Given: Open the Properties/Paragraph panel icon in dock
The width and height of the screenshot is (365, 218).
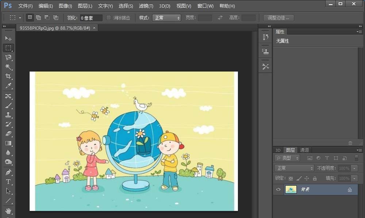Looking at the screenshot, I should tap(265, 51).
